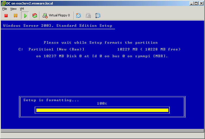
Task: Revert to the previous snapshot
Action: [88, 16]
